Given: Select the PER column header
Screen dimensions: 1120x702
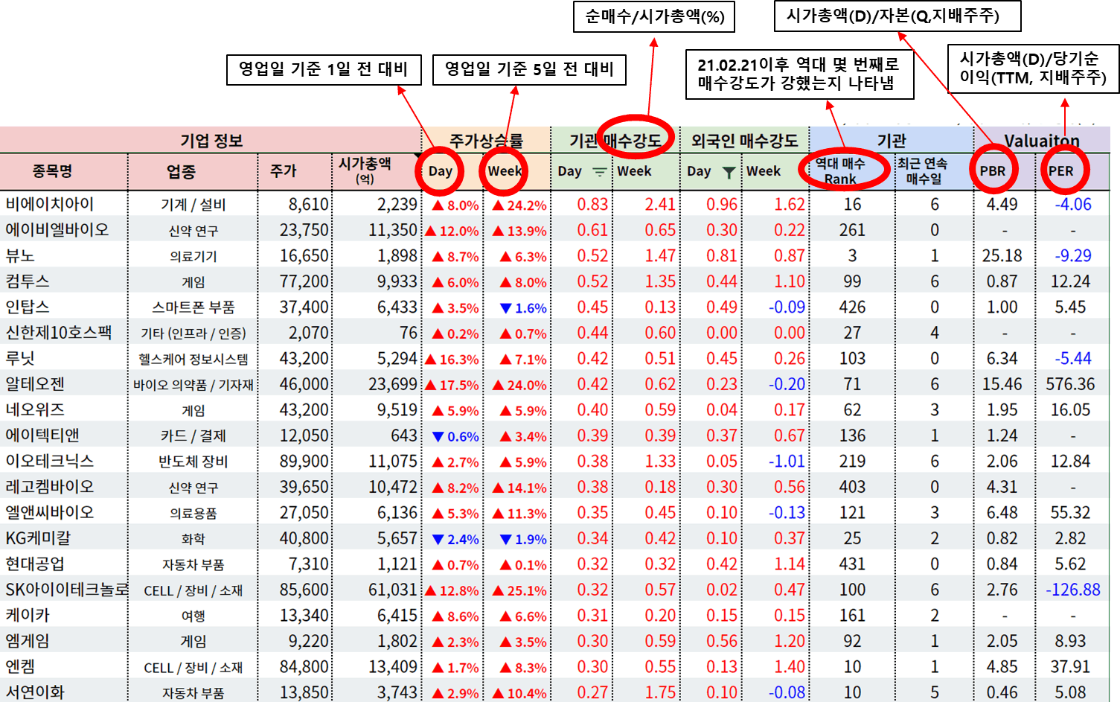Looking at the screenshot, I should (x=1060, y=171).
